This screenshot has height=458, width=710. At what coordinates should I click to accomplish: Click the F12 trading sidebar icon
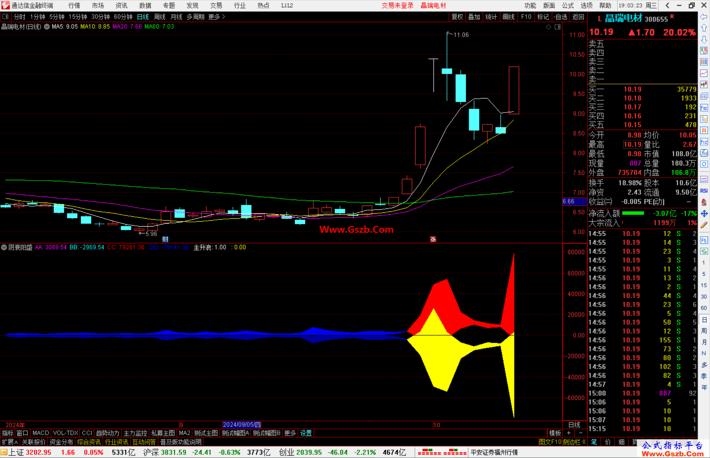(704, 142)
